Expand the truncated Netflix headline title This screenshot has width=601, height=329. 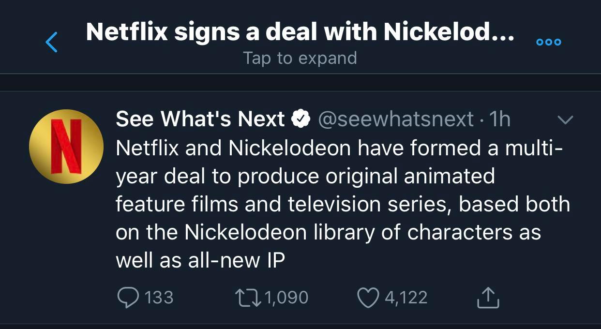pyautogui.click(x=300, y=31)
